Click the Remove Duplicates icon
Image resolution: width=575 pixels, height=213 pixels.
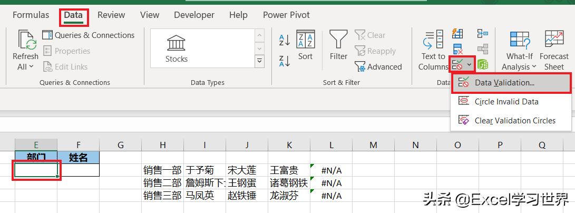point(457,50)
